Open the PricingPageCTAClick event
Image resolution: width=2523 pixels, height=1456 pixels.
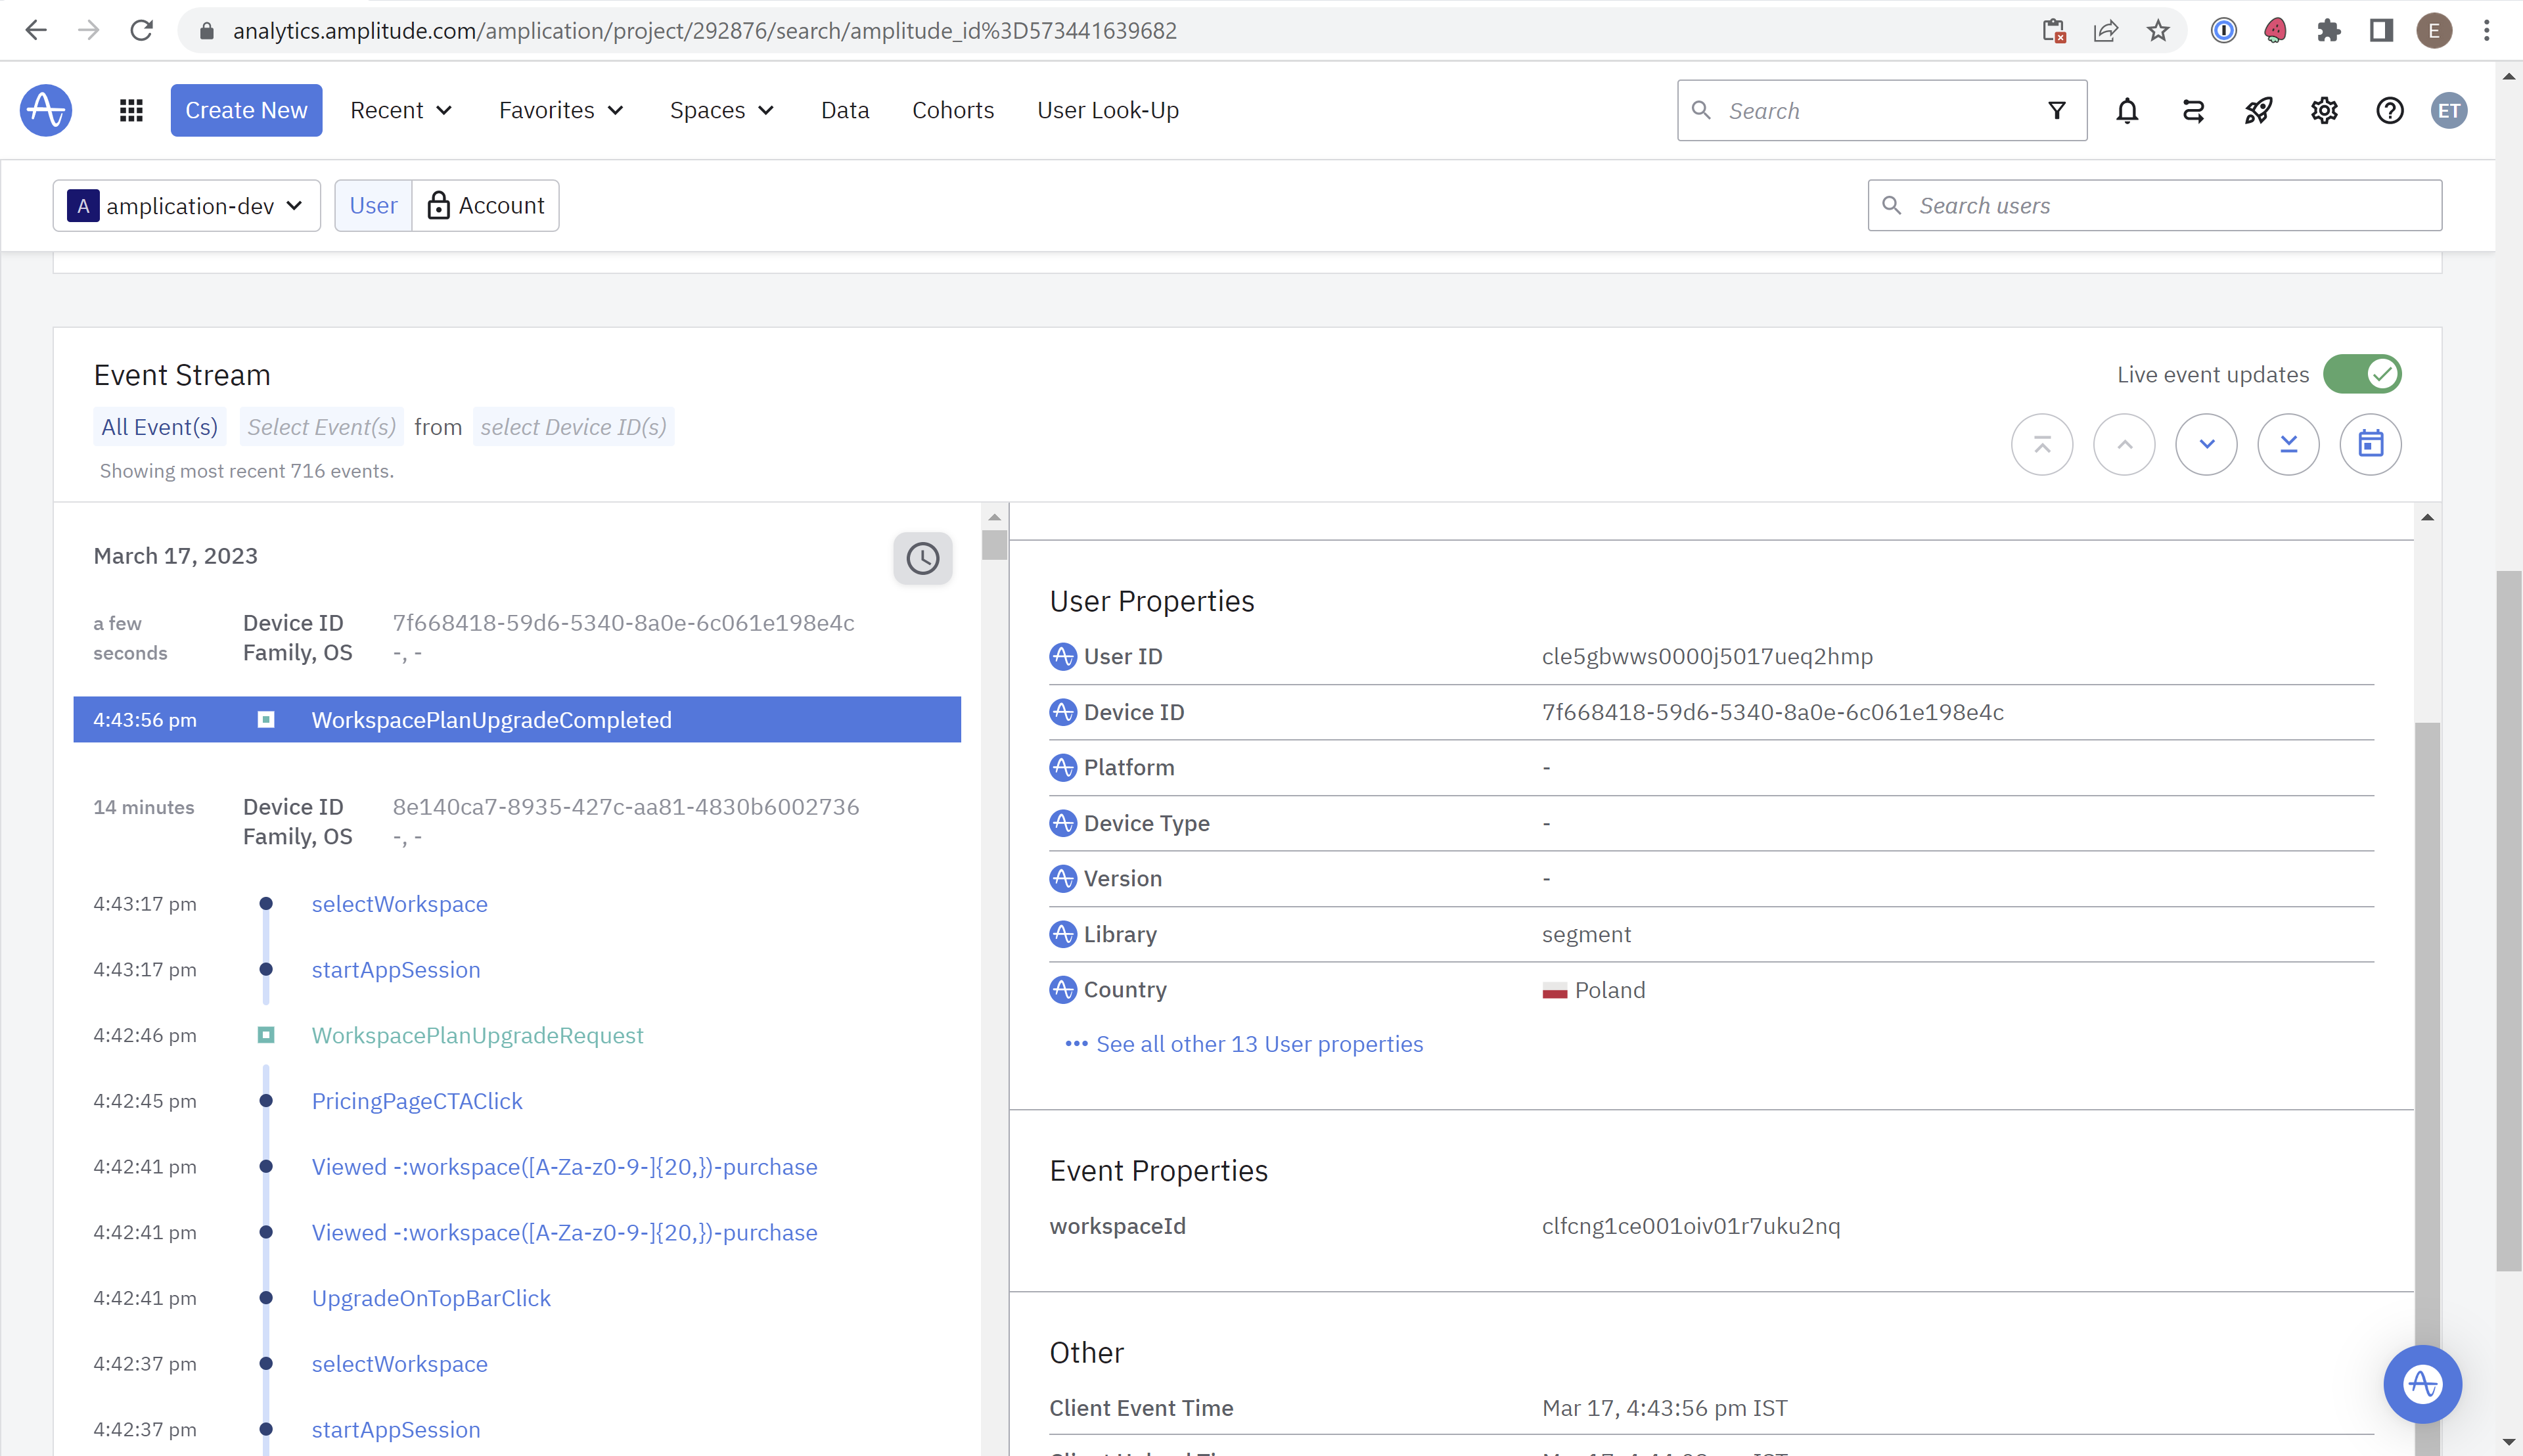417,1100
